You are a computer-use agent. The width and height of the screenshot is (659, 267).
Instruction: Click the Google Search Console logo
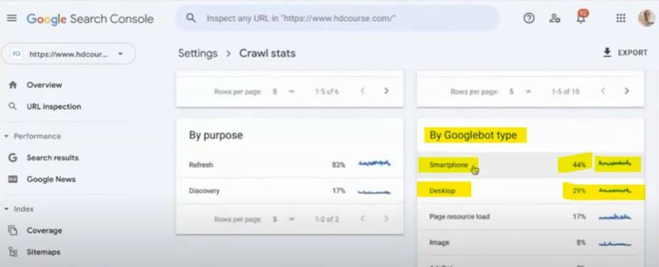click(90, 19)
